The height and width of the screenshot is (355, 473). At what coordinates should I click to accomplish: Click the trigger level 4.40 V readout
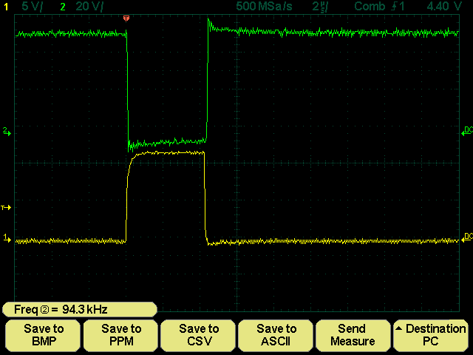(x=444, y=7)
